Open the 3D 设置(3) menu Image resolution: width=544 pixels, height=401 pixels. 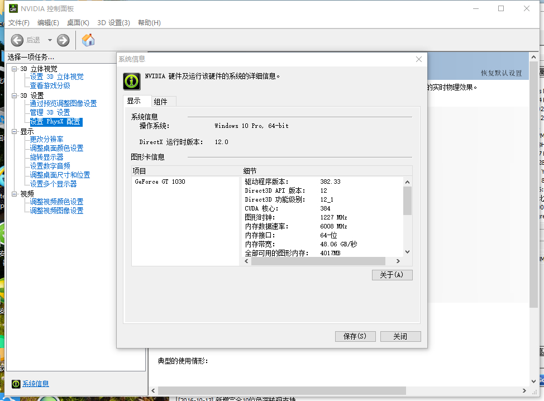tap(113, 22)
